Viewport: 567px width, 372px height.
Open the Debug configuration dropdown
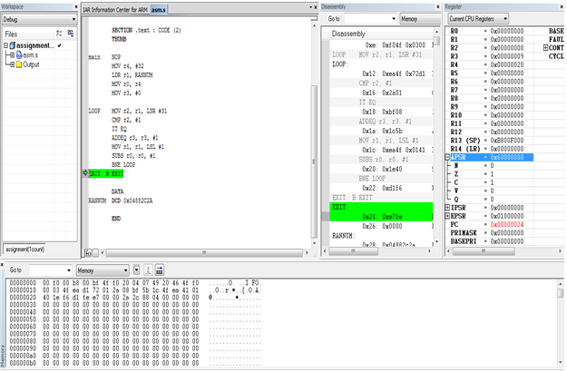tap(39, 20)
